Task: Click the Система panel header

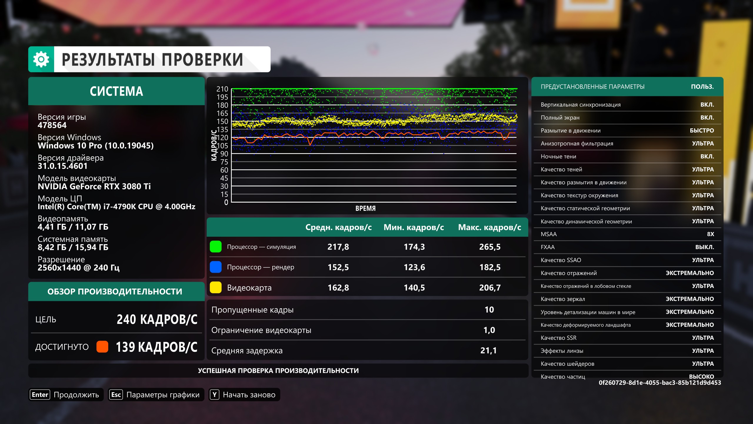Action: click(x=116, y=91)
